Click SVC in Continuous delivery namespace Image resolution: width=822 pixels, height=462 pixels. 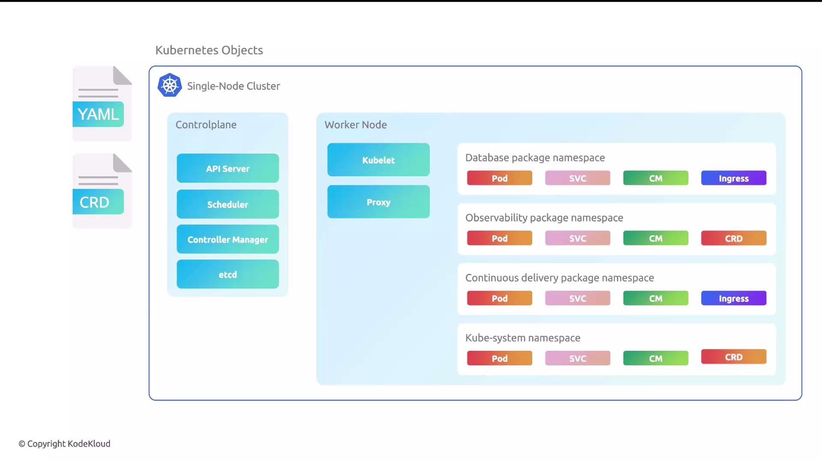(578, 298)
